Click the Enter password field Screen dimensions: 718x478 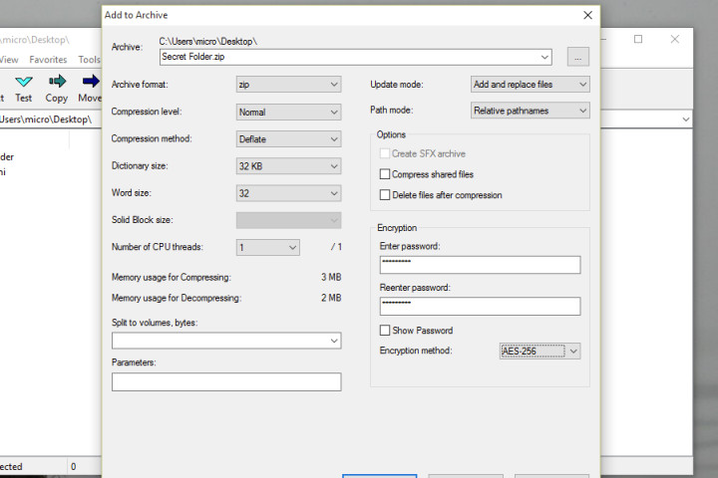[480, 265]
